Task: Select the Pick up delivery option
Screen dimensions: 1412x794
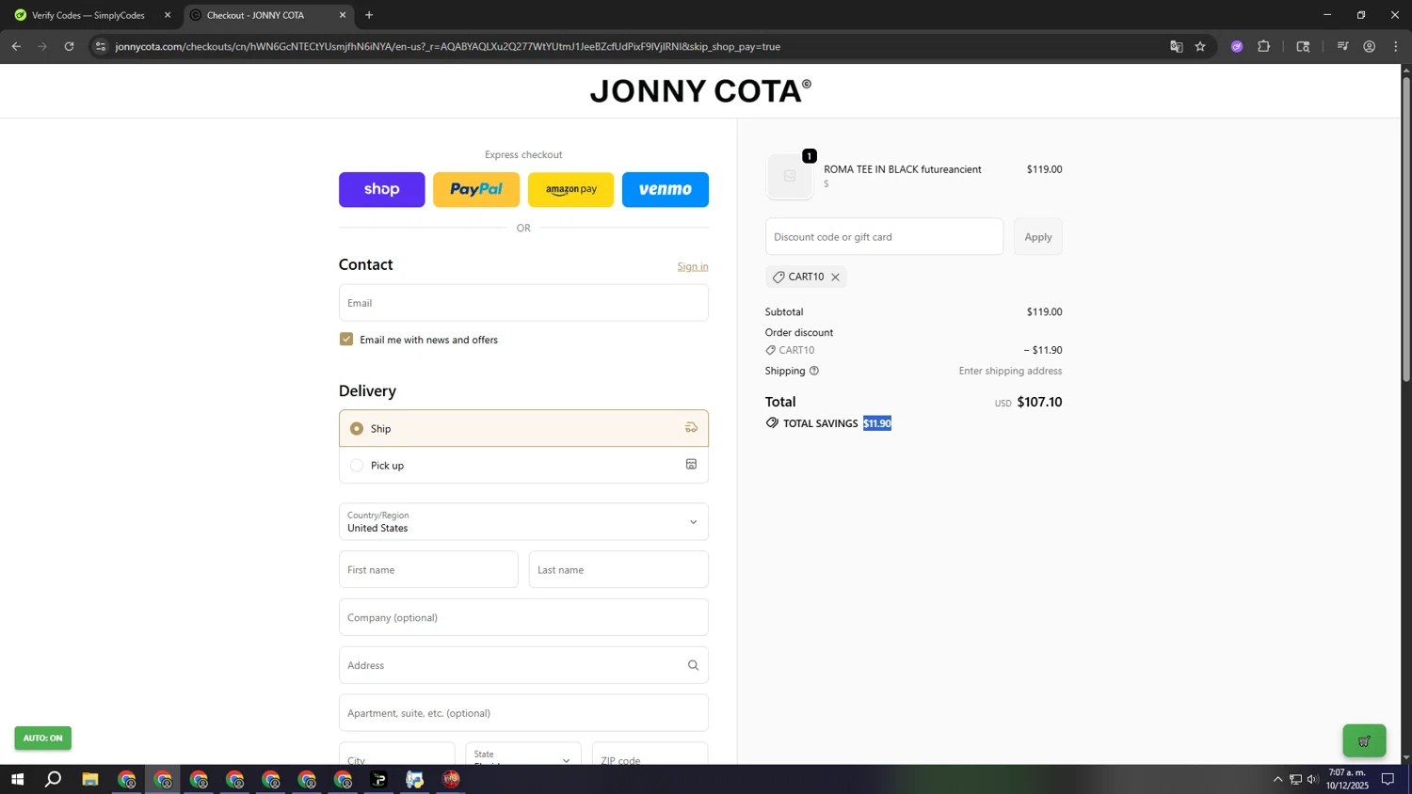Action: click(523, 465)
